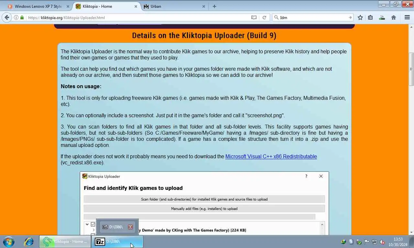The width and height of the screenshot is (414, 248).
Task: Click the progress bar in the Uploader screenshot
Action: tap(199, 217)
